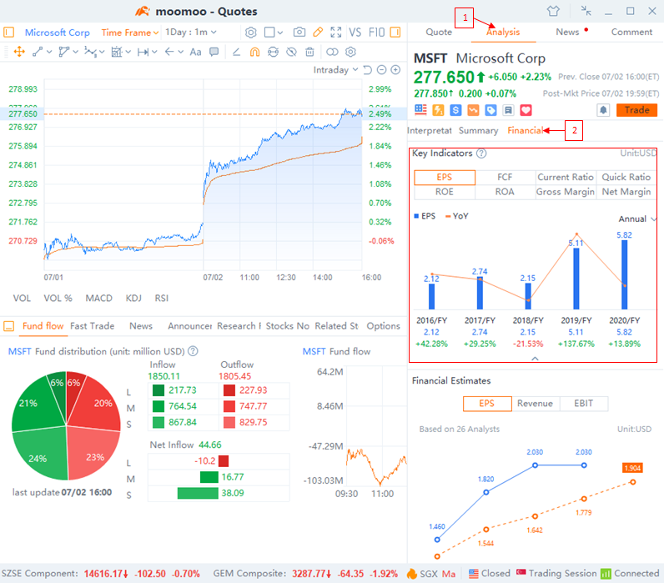Add a comment bubble annotation

214,52
